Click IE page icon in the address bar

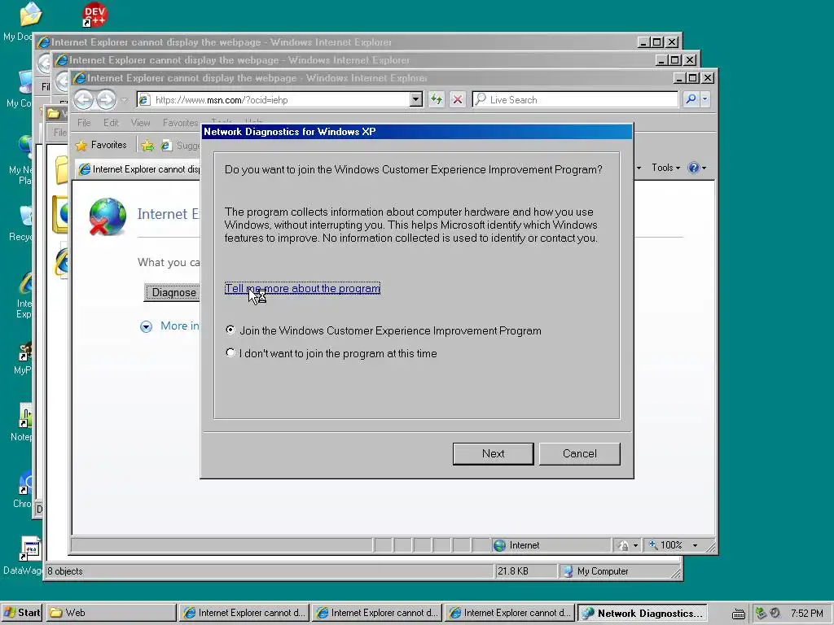[144, 99]
